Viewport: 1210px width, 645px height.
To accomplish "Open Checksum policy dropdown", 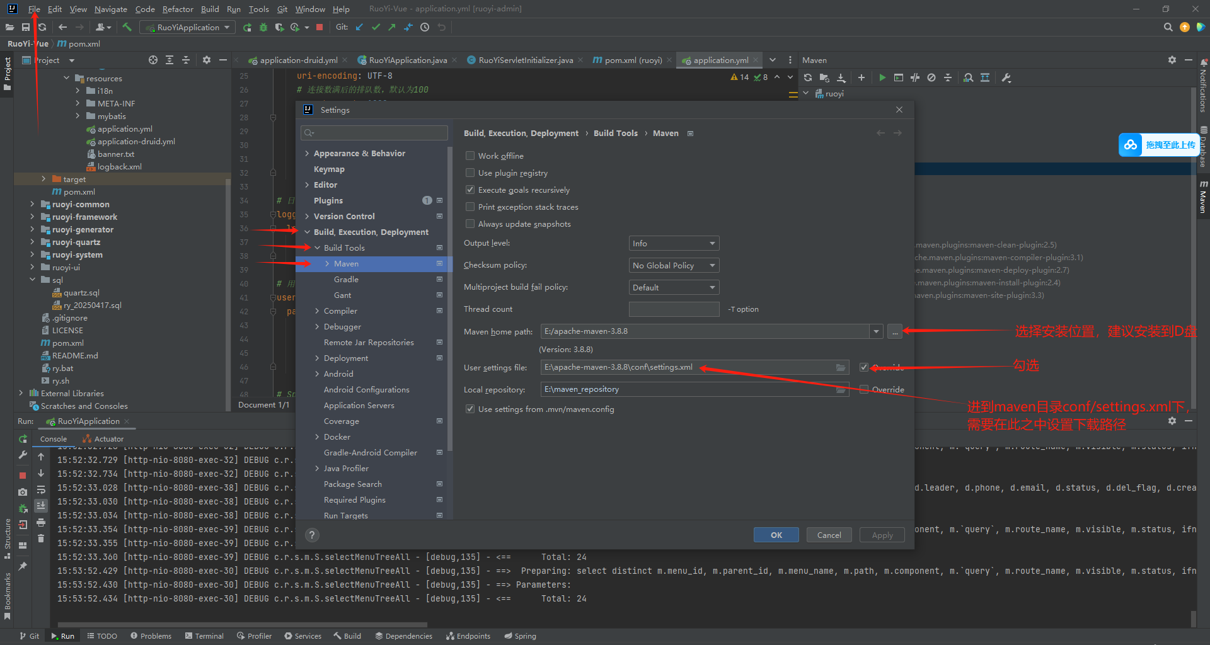I will [674, 265].
